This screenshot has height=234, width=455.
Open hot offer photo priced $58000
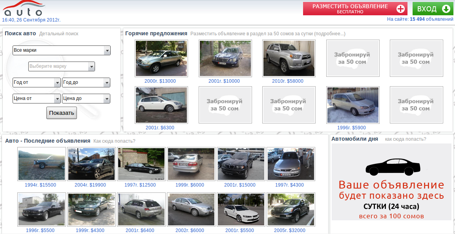(289, 58)
